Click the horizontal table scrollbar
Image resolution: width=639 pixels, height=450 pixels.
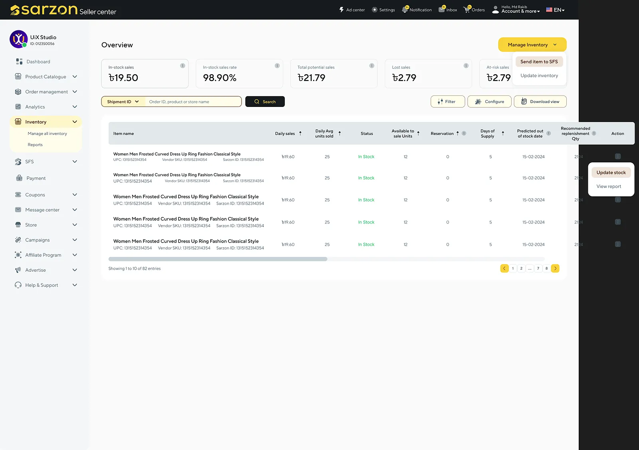point(218,259)
